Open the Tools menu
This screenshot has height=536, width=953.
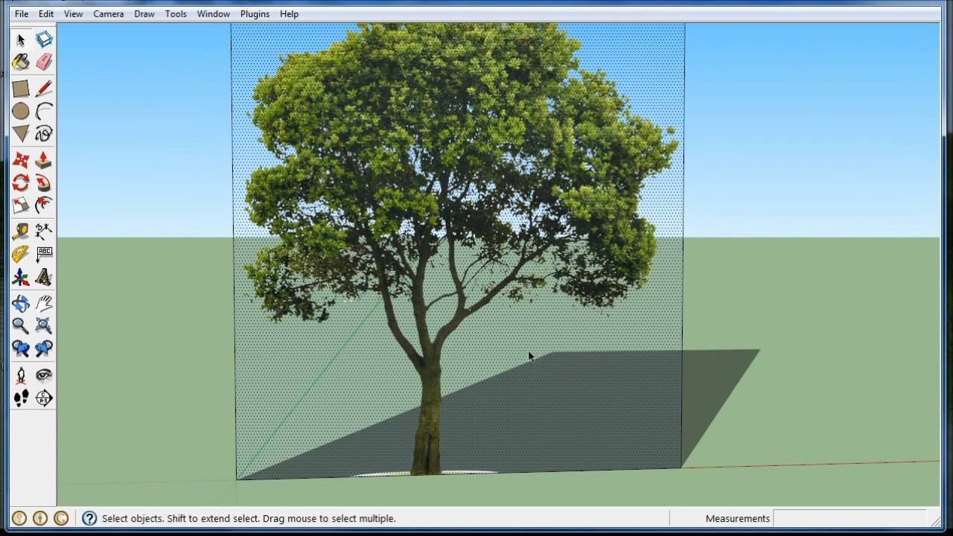(176, 13)
